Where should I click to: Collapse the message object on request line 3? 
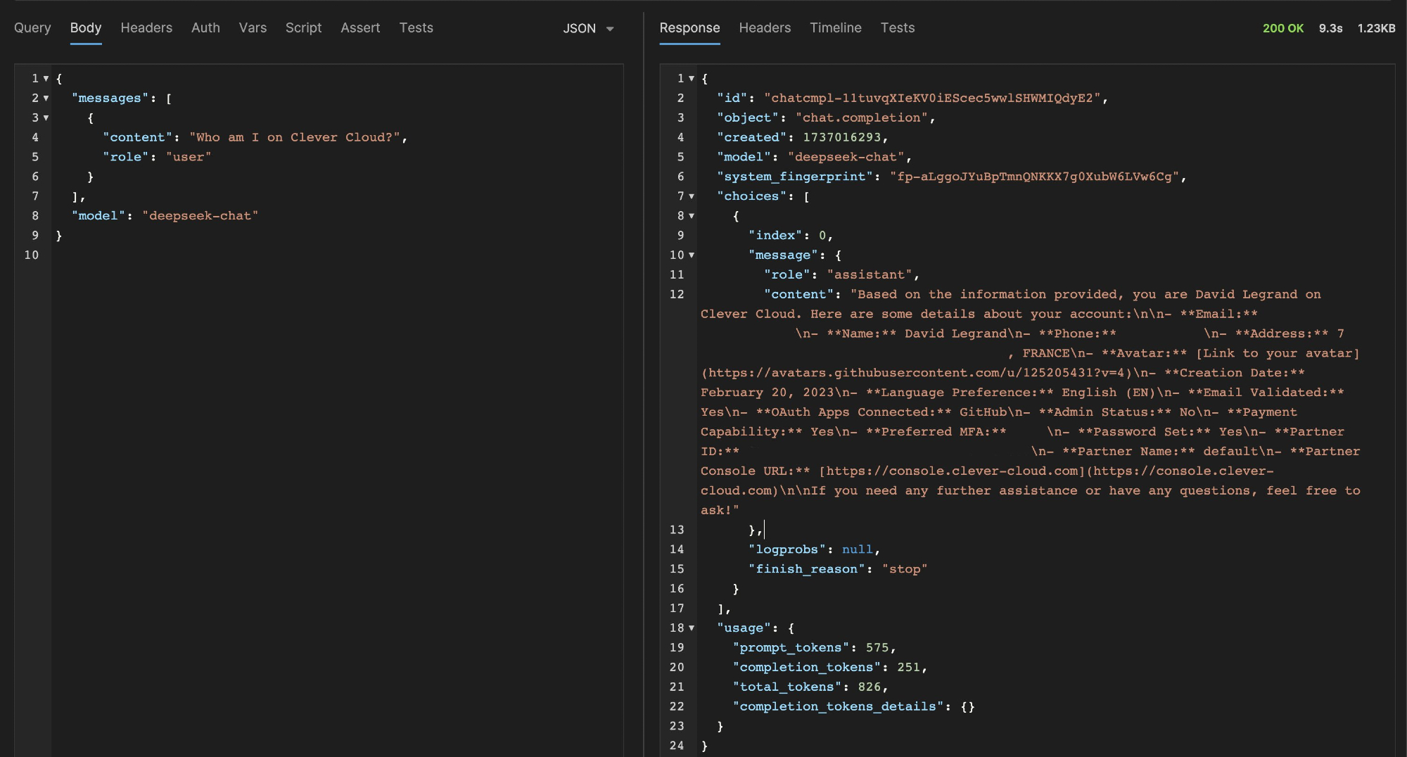coord(46,118)
